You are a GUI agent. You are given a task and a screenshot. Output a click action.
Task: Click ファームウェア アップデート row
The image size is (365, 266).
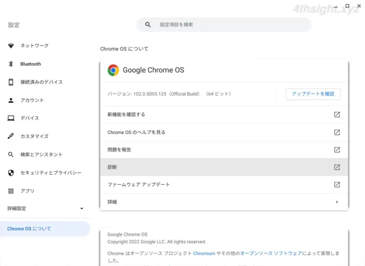[224, 185]
